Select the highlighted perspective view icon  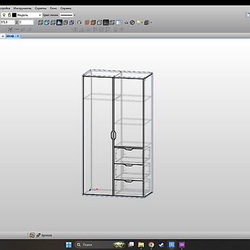pyautogui.click(x=59, y=22)
